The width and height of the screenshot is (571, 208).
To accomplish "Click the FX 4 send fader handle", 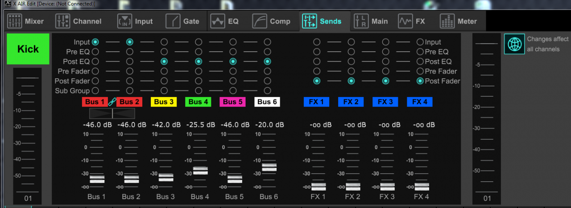I will point(422,187).
